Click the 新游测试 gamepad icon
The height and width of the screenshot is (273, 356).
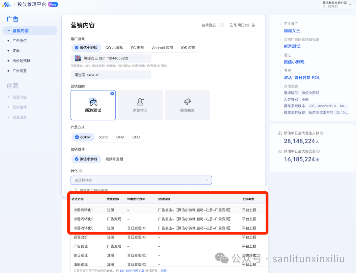[93, 102]
